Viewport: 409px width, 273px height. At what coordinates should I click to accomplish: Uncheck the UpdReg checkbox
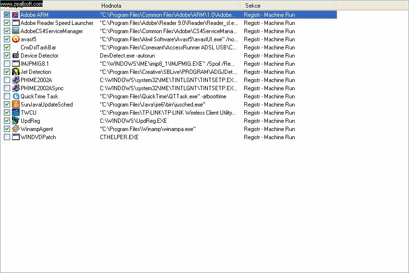(x=7, y=121)
